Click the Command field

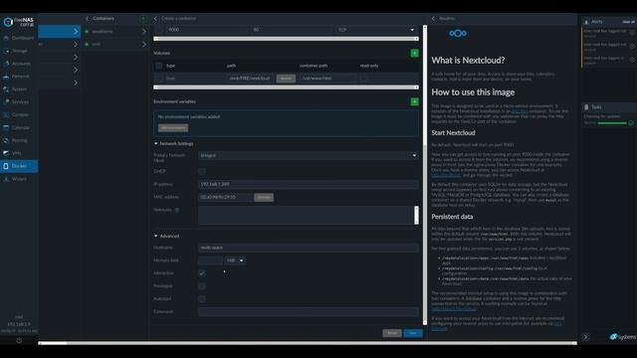[x=308, y=311]
